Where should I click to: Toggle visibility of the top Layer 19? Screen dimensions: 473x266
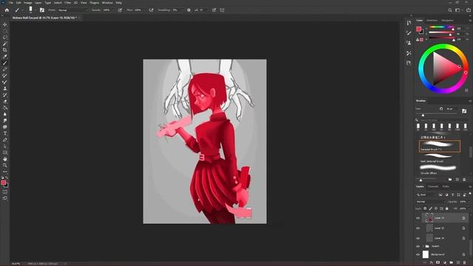click(418, 218)
